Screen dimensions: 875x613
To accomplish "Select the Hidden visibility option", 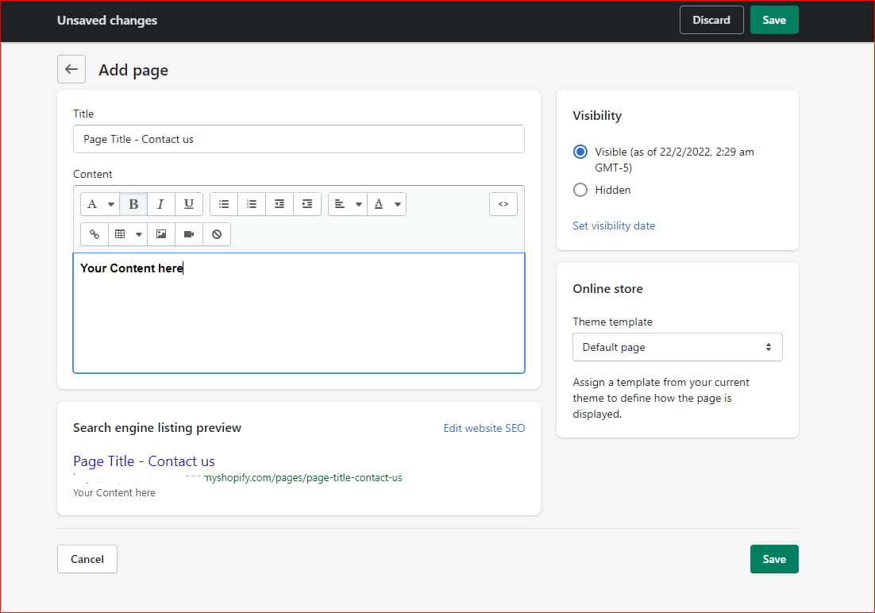I will point(580,190).
